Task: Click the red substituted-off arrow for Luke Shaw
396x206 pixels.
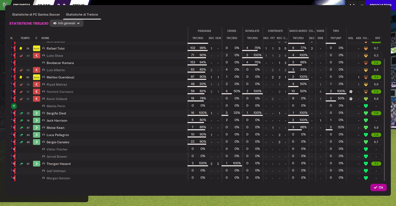Action: (37, 56)
